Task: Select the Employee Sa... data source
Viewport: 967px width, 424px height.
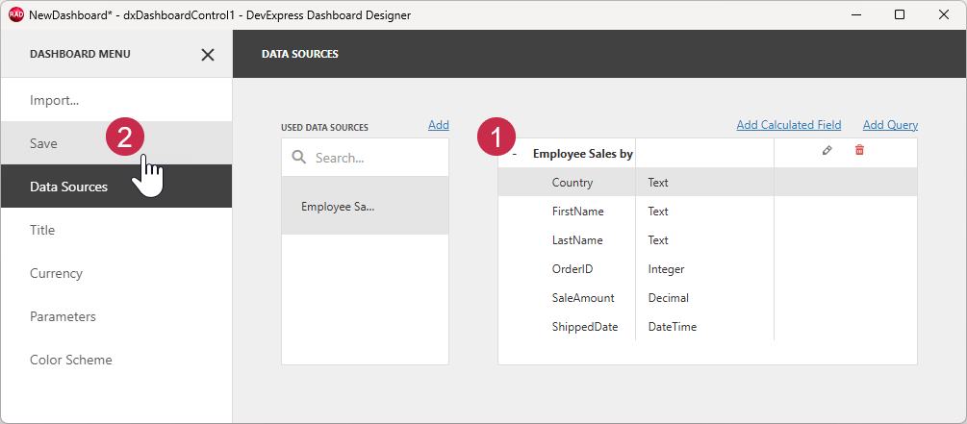Action: click(x=365, y=206)
